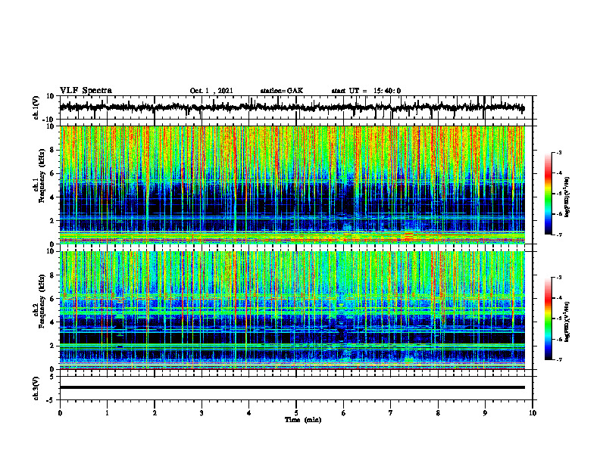Click inside the ch.2 spectrogram panel
This screenshot has width=600, height=463.
(292, 310)
